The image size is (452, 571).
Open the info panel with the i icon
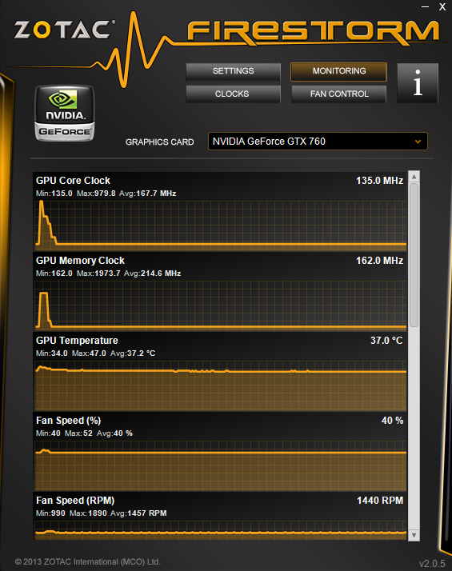coord(418,83)
